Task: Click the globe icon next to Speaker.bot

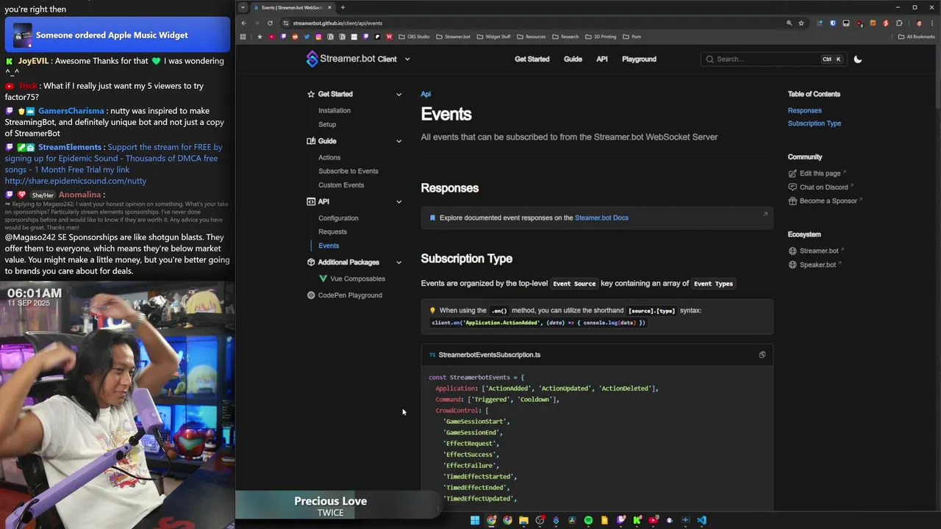Action: pos(792,264)
